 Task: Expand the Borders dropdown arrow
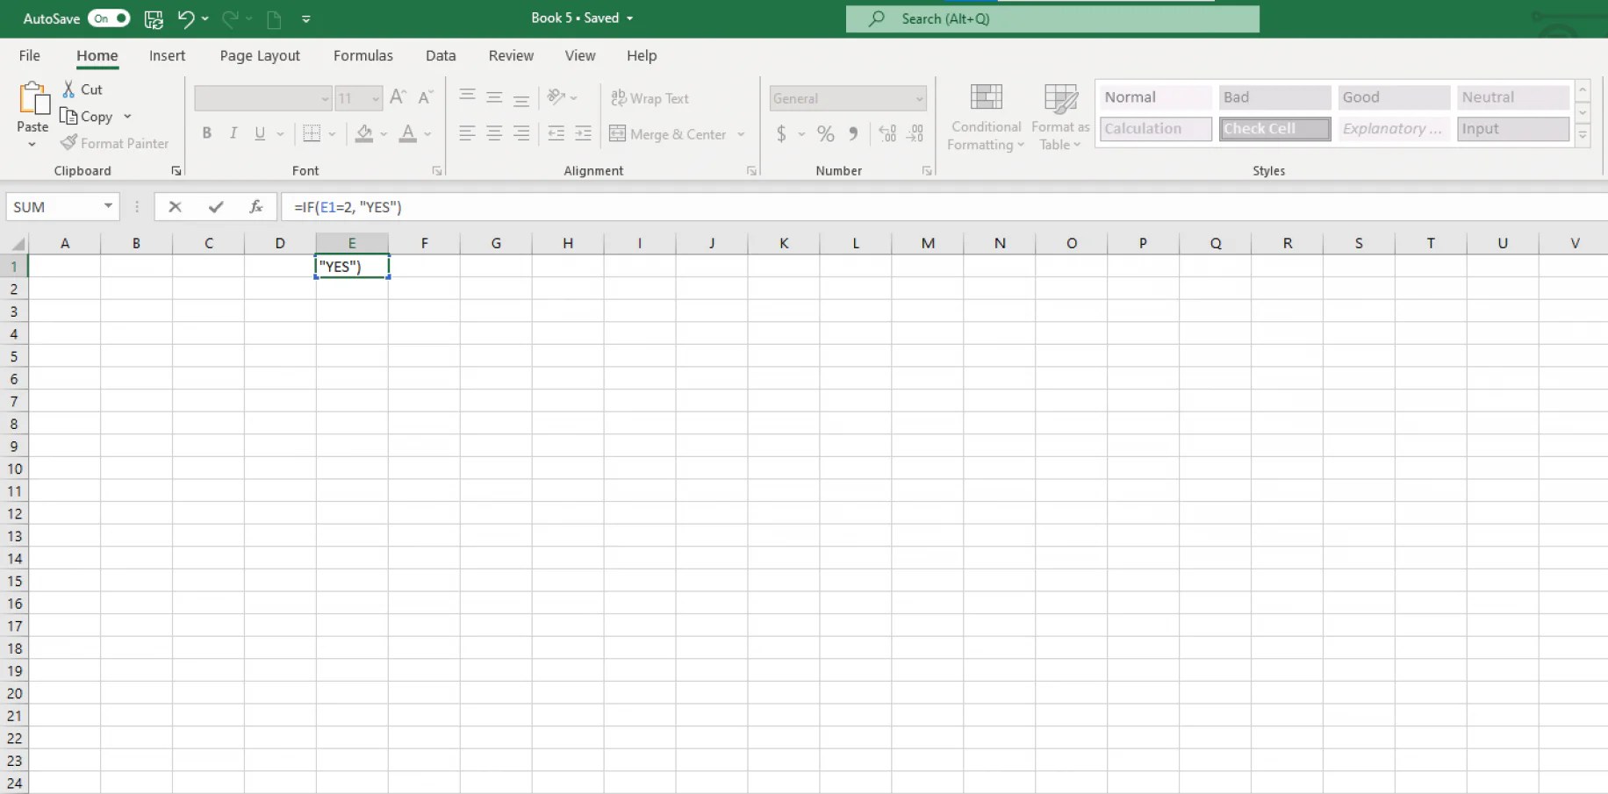(x=331, y=133)
